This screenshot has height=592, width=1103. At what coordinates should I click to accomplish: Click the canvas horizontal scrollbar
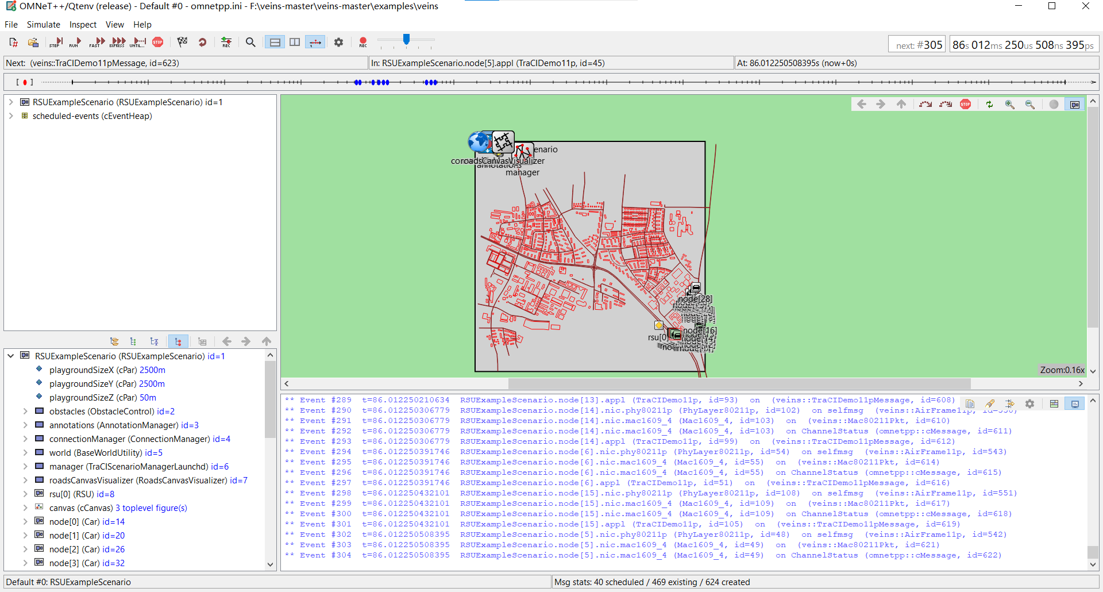click(739, 383)
